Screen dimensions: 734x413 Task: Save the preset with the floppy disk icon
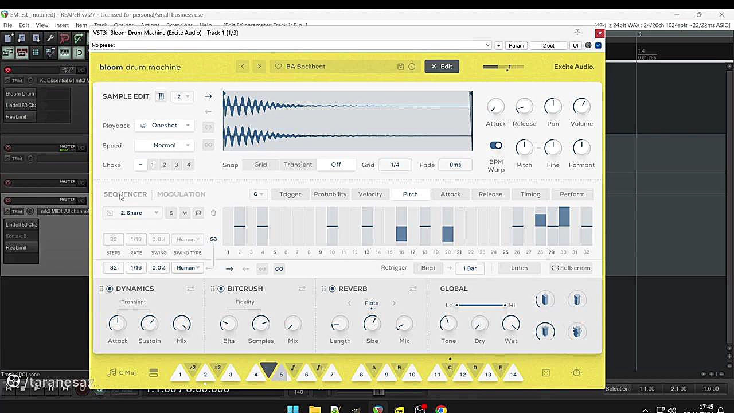(401, 67)
